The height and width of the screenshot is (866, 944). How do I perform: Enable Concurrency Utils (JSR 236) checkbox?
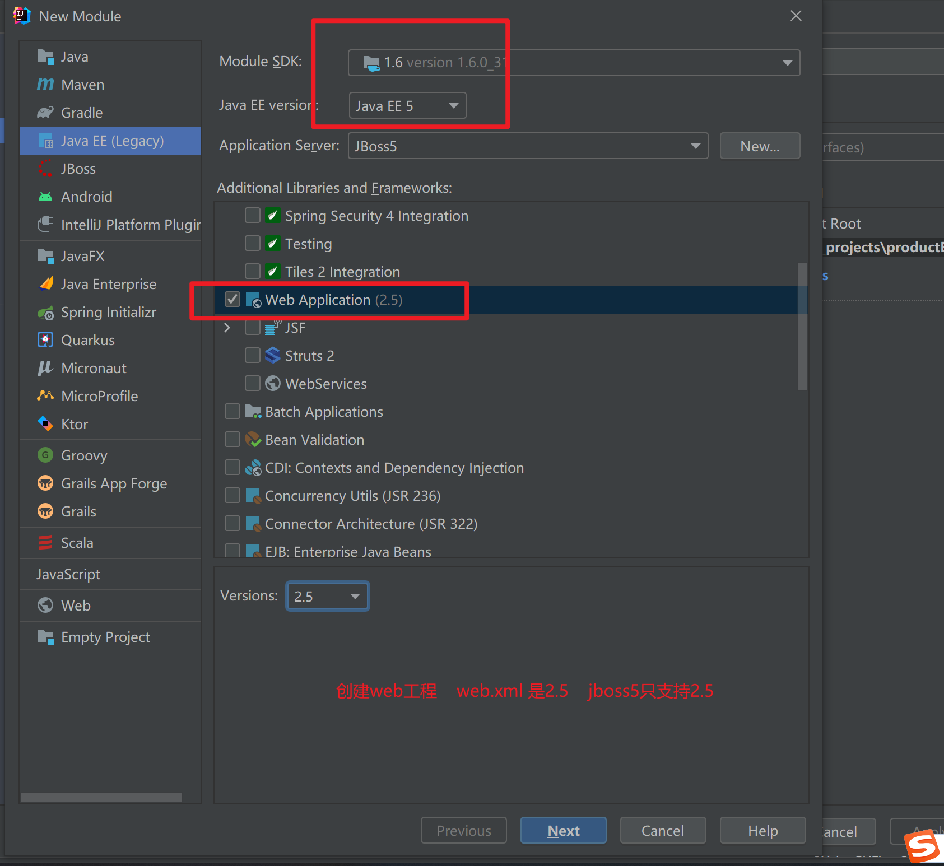232,496
